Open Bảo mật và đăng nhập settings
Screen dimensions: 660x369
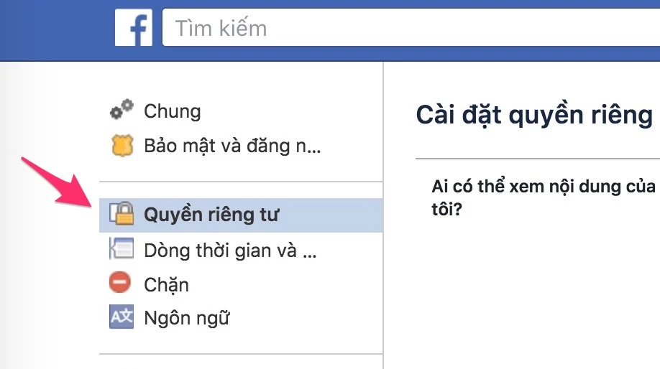(232, 147)
